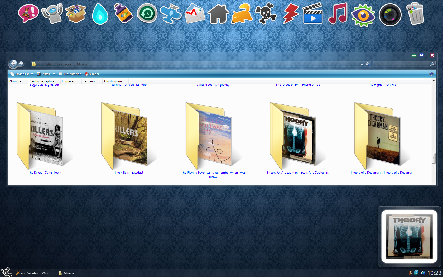The width and height of the screenshot is (443, 277).
Task: Navigate to bubito in address breadcrumb
Action: (x=46, y=64)
